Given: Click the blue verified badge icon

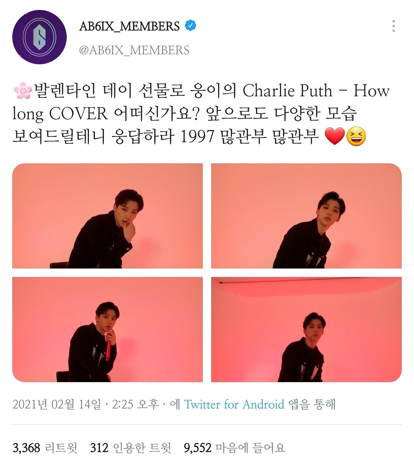Looking at the screenshot, I should click(x=191, y=26).
